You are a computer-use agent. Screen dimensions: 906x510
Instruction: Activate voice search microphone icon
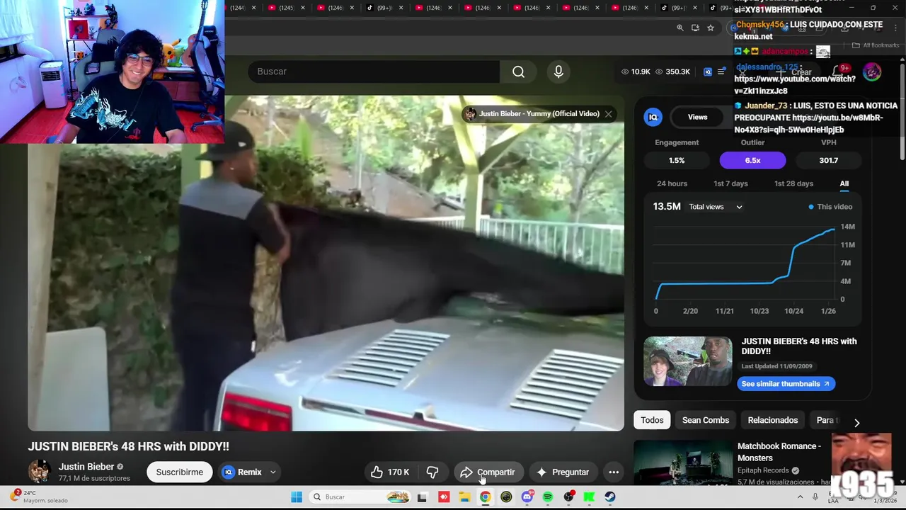click(558, 72)
